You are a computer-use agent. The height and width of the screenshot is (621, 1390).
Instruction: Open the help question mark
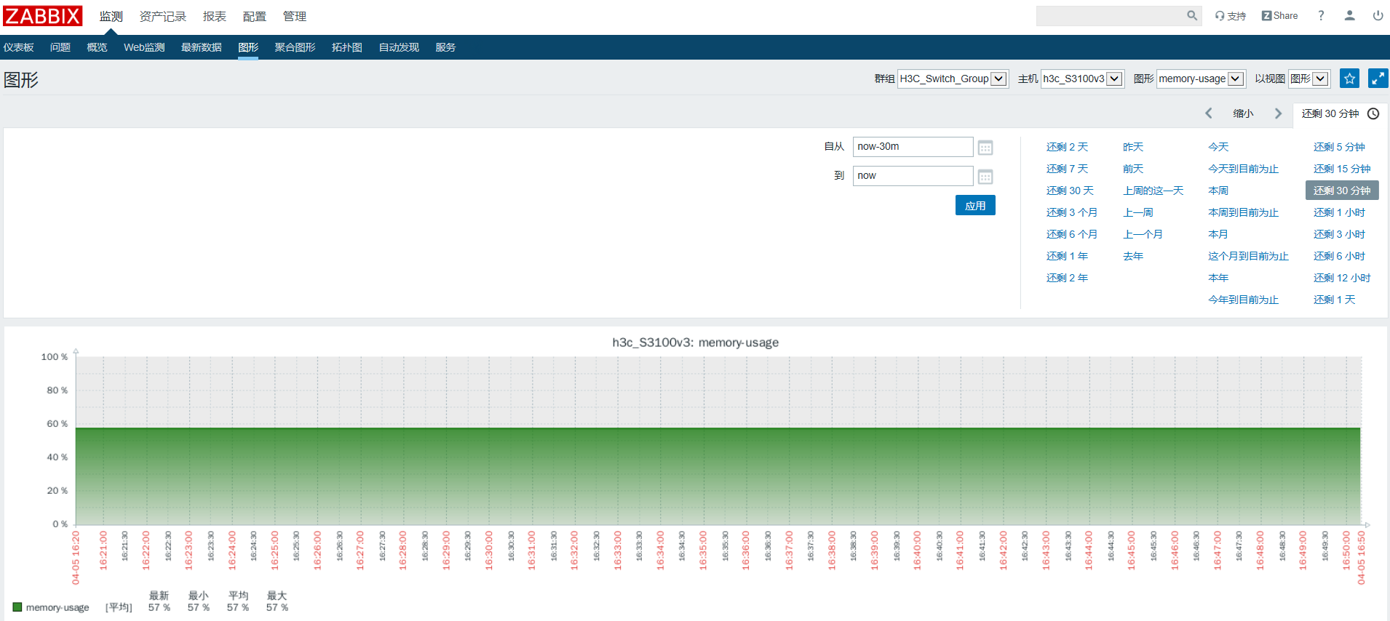coord(1321,15)
